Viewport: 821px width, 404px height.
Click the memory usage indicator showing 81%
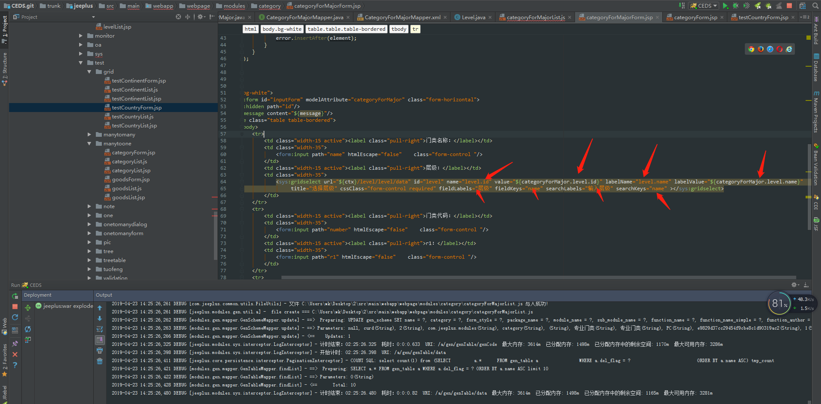[x=780, y=304]
